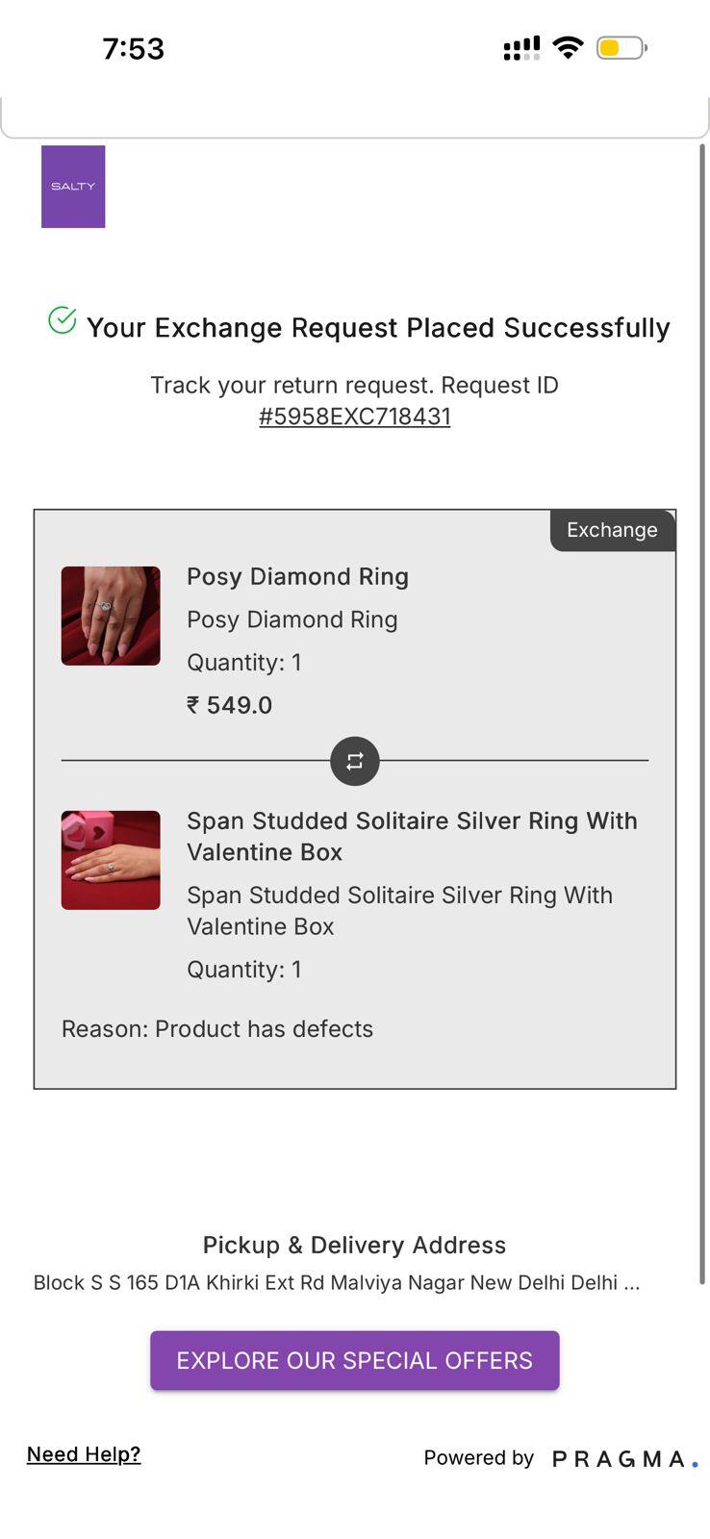Tap the purple SALTY brand logo

tap(73, 187)
